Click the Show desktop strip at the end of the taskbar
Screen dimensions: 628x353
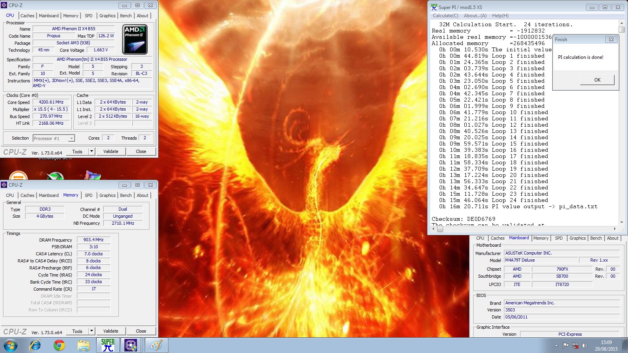tap(626, 345)
